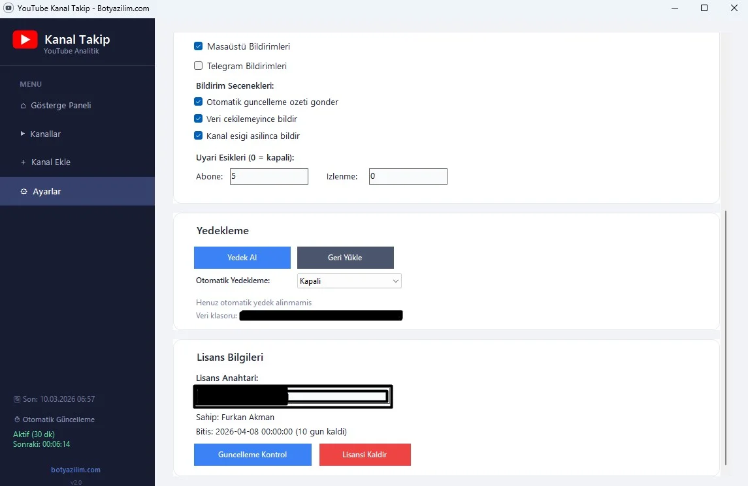Click the Lisans Anahtari key field
Screen dimensions: 748x486
click(x=293, y=397)
